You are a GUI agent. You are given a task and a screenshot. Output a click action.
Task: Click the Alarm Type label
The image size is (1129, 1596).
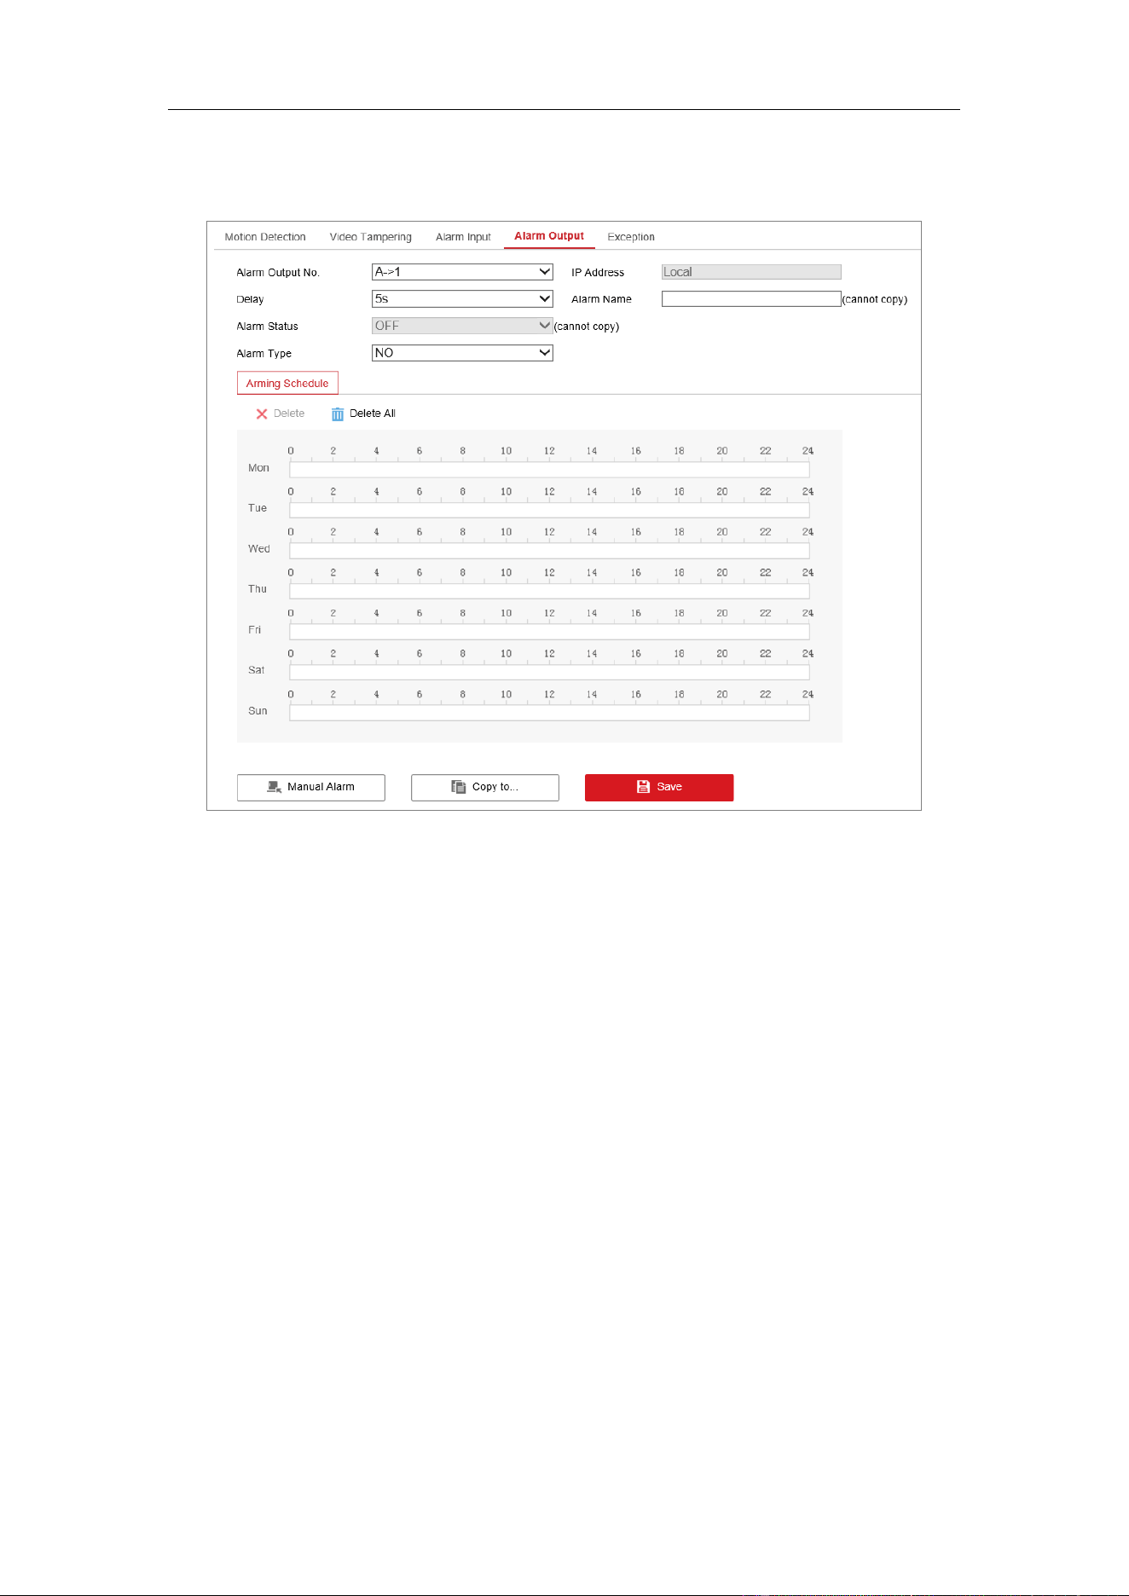[x=264, y=354]
